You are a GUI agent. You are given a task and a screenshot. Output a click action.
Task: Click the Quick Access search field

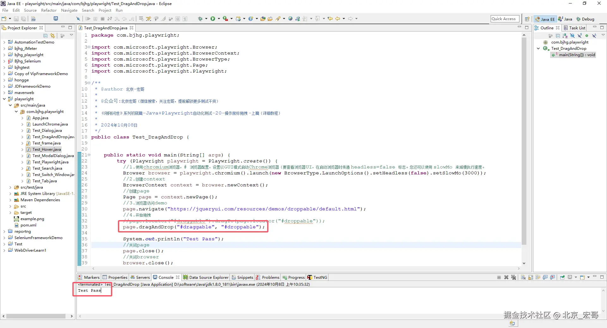click(x=505, y=19)
